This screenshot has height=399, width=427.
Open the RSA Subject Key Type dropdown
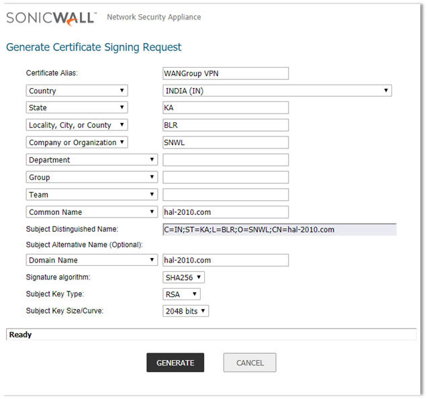(x=181, y=294)
